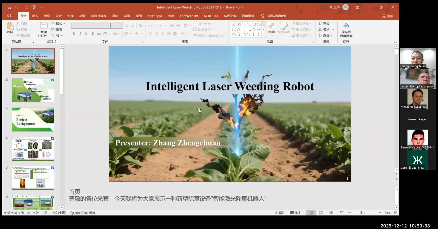438x229 pixels.
Task: Switch to Reading view icon
Action: click(x=331, y=213)
